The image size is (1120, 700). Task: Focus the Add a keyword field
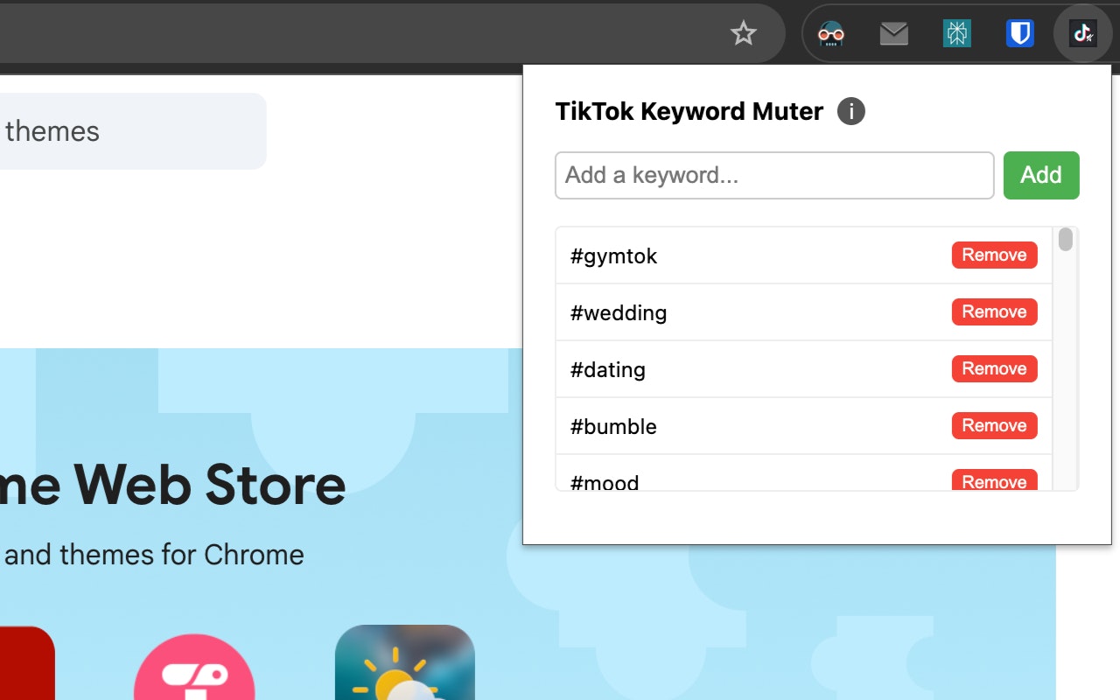774,175
